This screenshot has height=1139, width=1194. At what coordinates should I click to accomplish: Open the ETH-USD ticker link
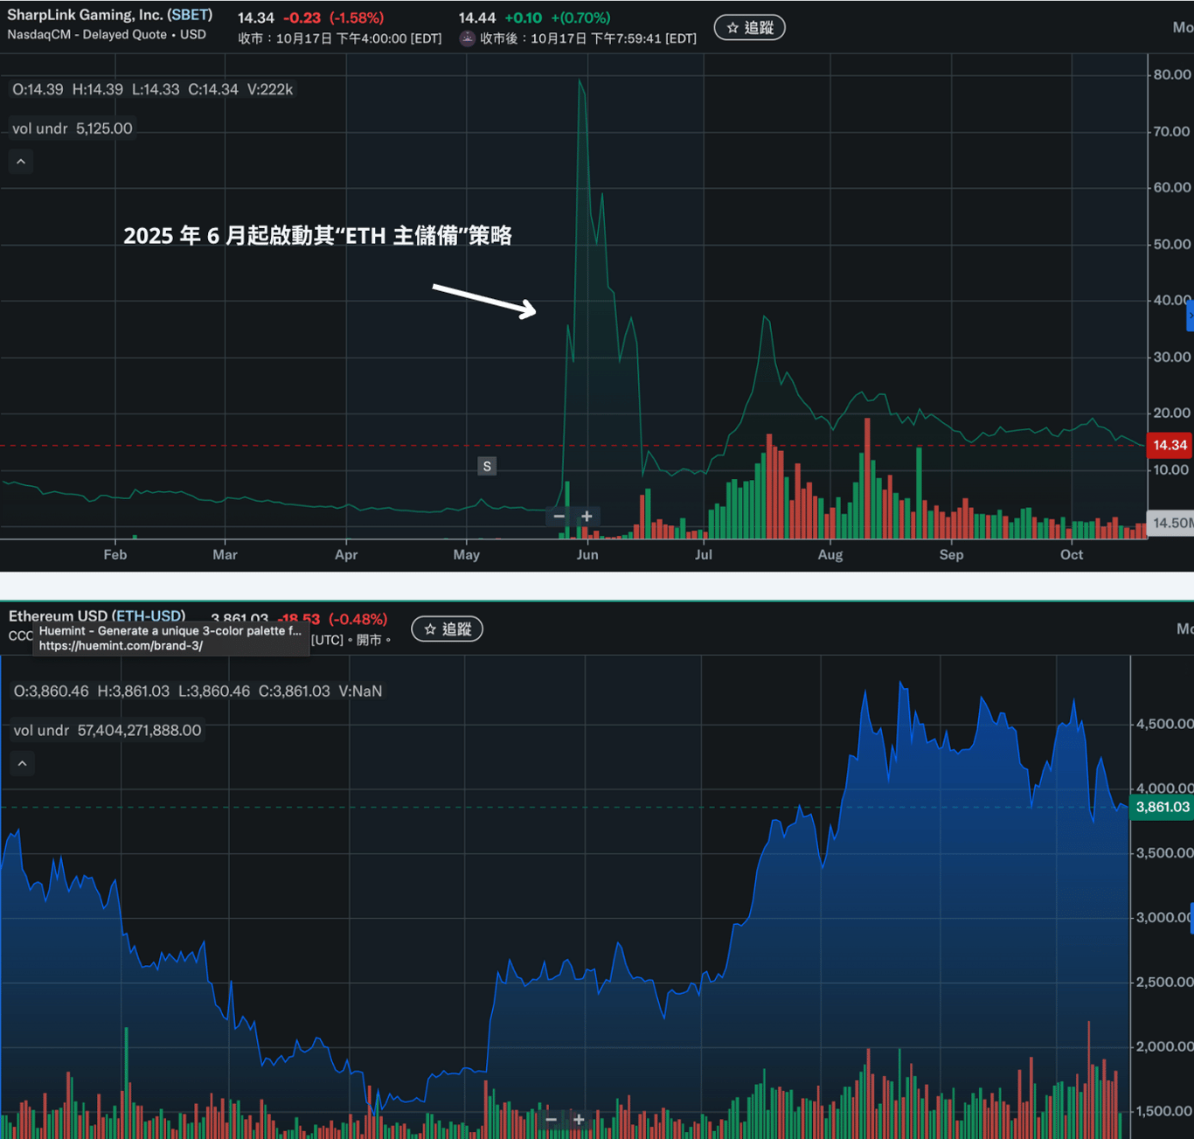(149, 615)
